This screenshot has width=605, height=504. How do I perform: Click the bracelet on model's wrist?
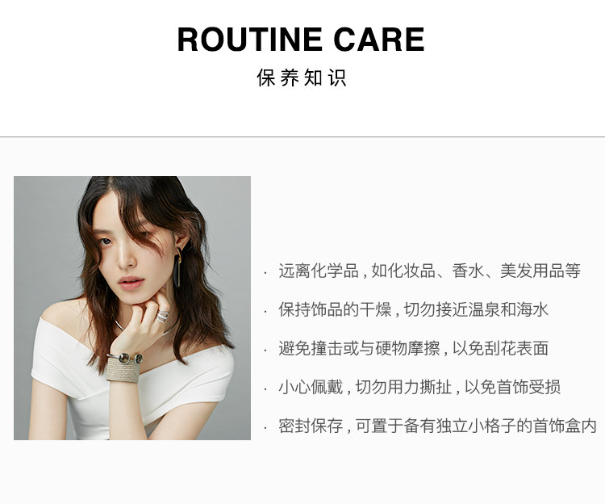click(124, 367)
